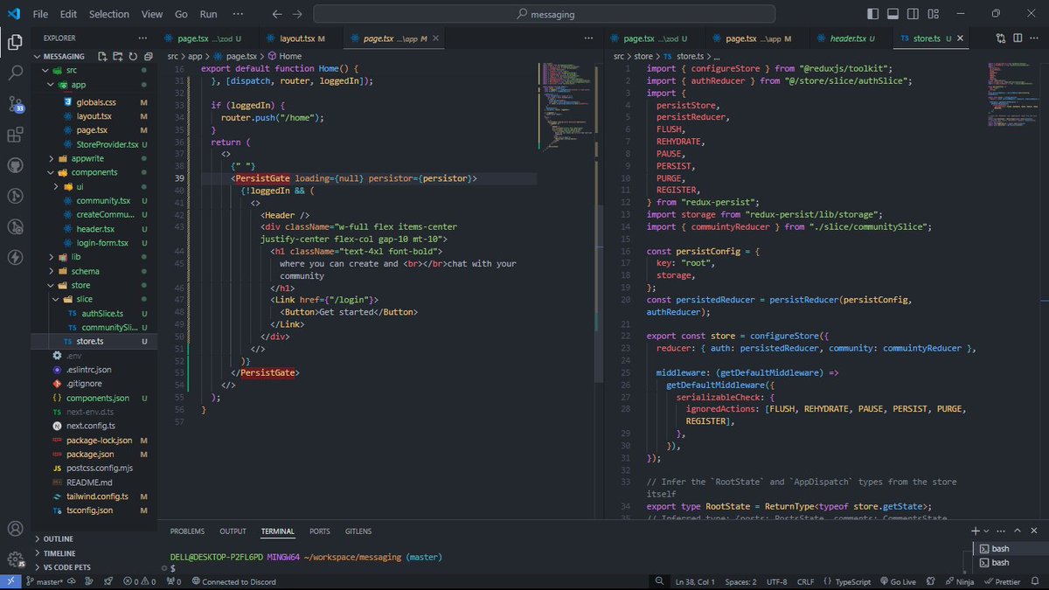This screenshot has width=1049, height=590.
Task: Open Explorer views and more actions menu
Action: point(142,38)
